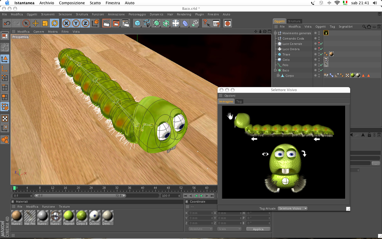Viewport: 382px width, 239px height.
Task: Click the Play Forward button on the timeline
Action: [x=202, y=196]
